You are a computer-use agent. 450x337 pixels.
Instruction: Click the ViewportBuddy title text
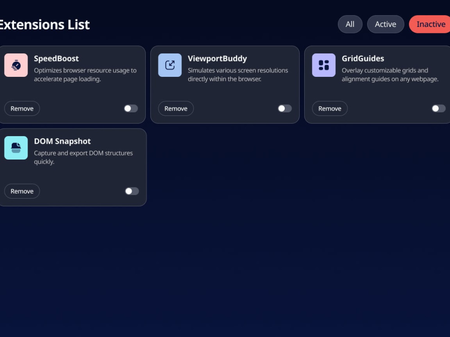[x=217, y=58]
